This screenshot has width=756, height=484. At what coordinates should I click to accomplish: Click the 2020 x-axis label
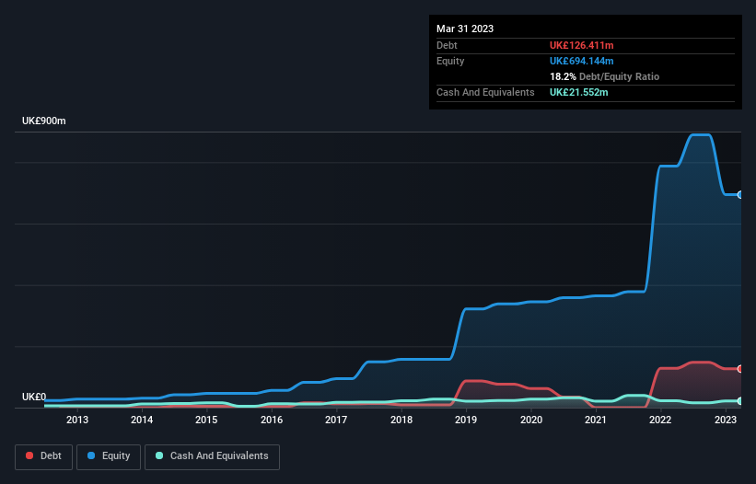530,420
